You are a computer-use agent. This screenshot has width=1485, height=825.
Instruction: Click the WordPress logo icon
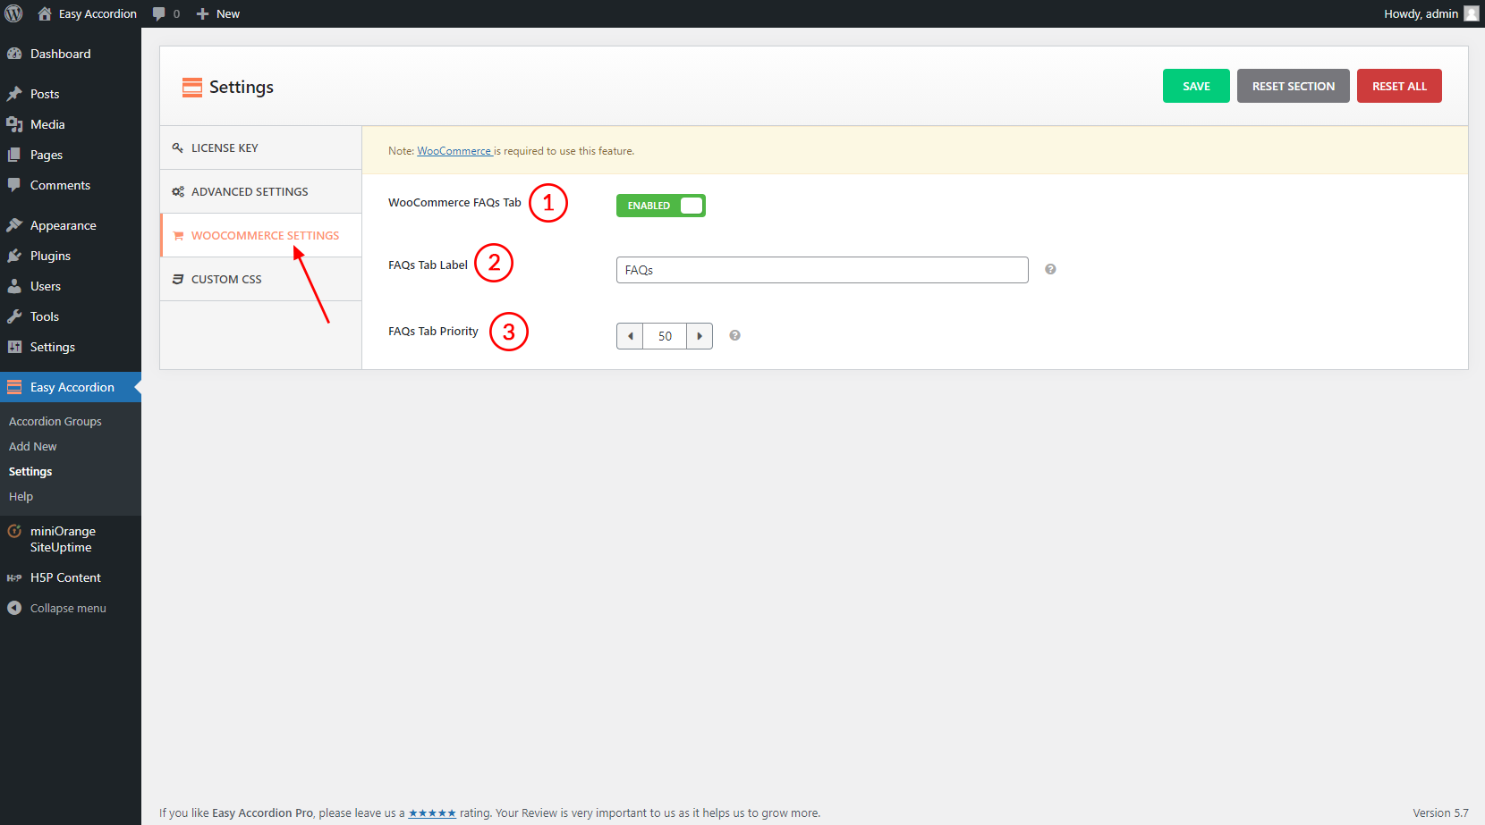click(13, 13)
